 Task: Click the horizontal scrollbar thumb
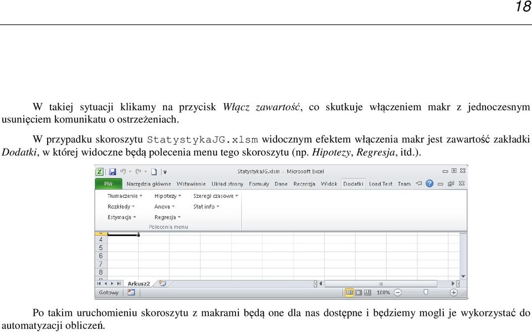[x=381, y=283]
